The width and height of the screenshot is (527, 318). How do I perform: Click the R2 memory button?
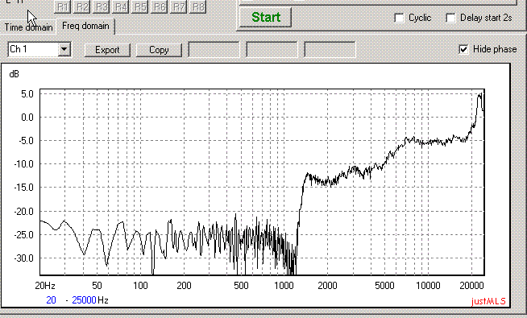point(81,6)
